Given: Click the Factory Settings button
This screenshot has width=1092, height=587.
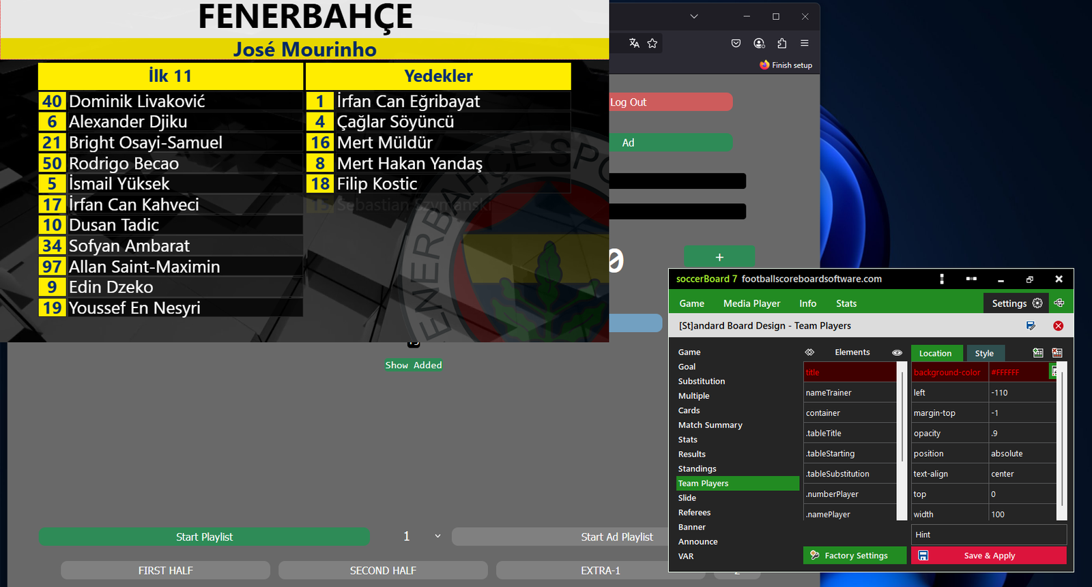Looking at the screenshot, I should (855, 556).
